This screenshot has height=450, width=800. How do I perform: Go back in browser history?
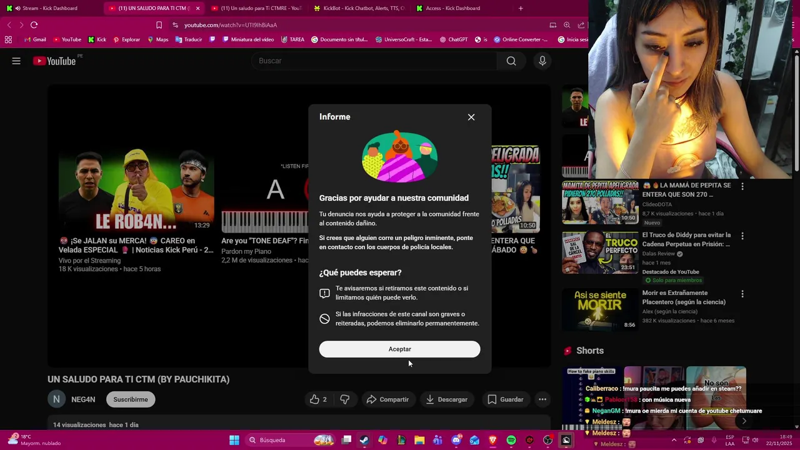coord(9,25)
